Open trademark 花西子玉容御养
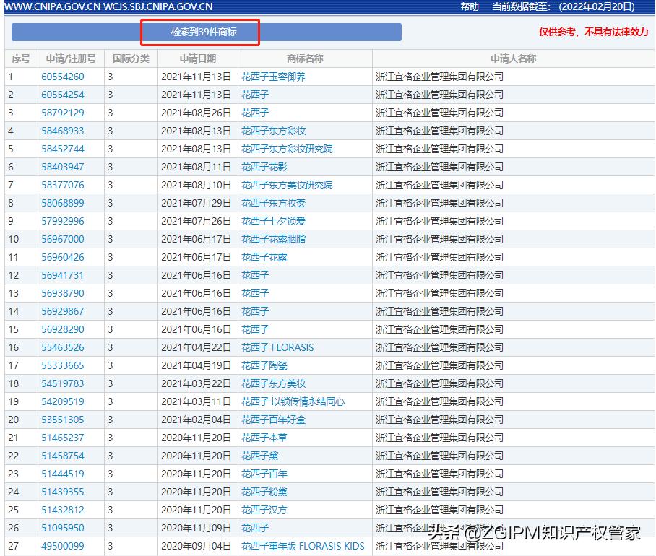This screenshot has width=656, height=556. (x=274, y=77)
